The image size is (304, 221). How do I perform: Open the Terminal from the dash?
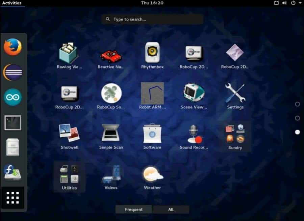13,122
